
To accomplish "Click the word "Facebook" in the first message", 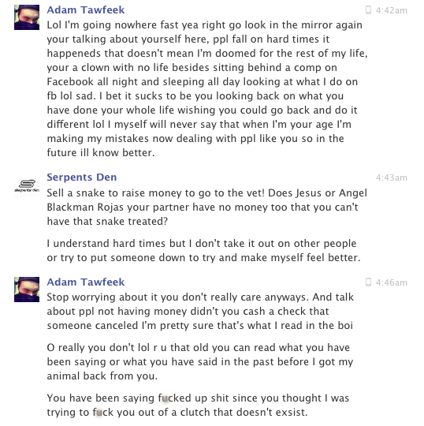I will click(70, 81).
